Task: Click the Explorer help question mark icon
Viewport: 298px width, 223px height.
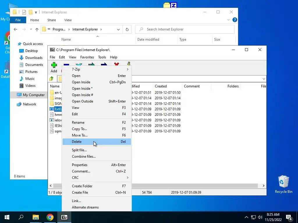Action: click(x=235, y=20)
